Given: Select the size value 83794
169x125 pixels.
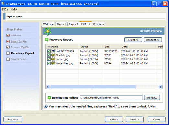Looking at the screenshot, I should [108, 63].
